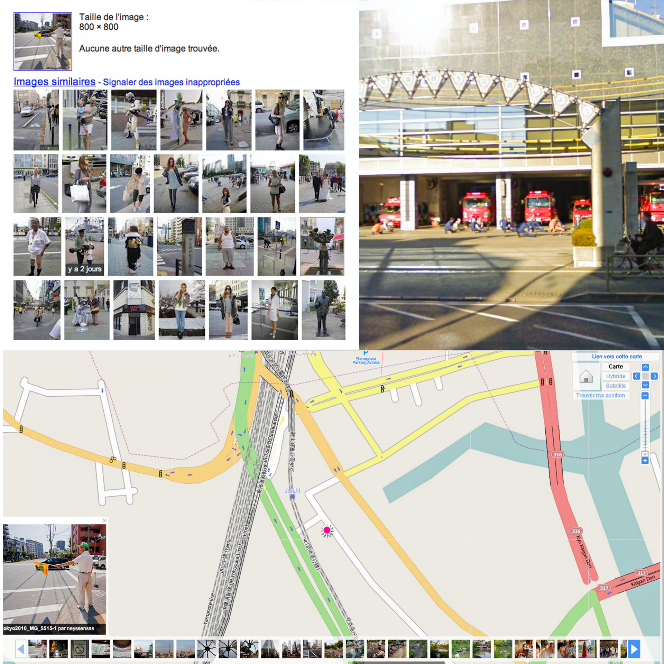The width and height of the screenshot is (664, 664).
Task: Switch map view to Hybride
Action: coord(615,376)
